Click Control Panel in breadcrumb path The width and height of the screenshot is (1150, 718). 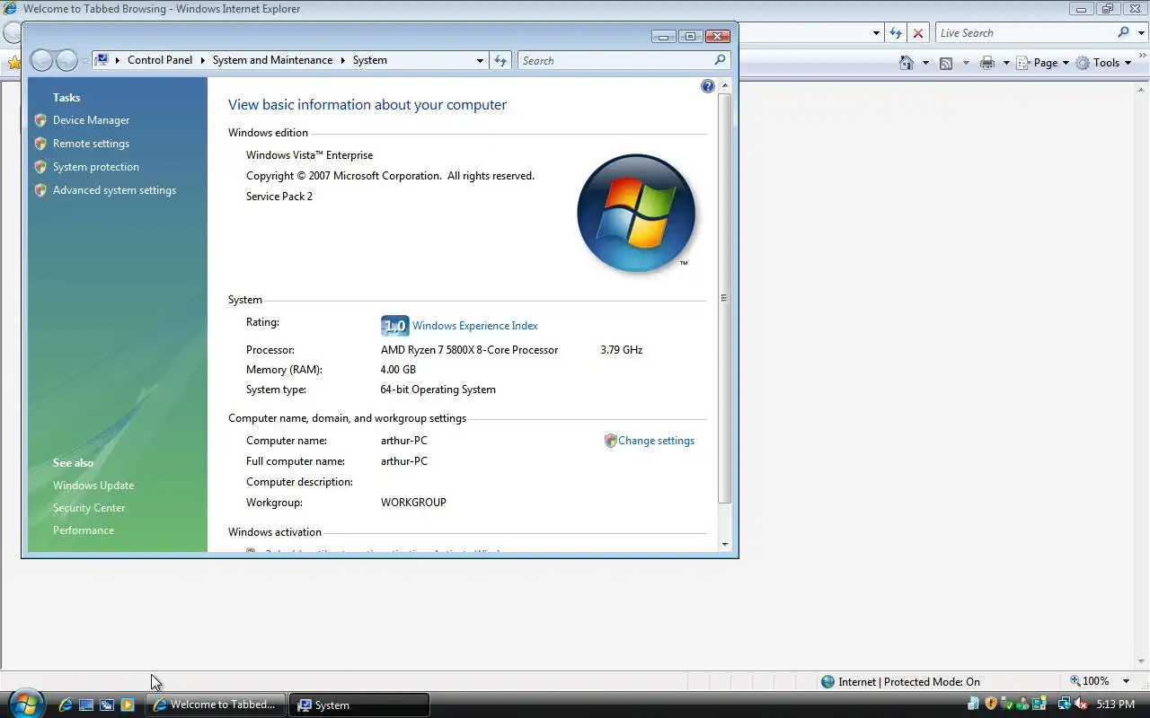coord(160,60)
